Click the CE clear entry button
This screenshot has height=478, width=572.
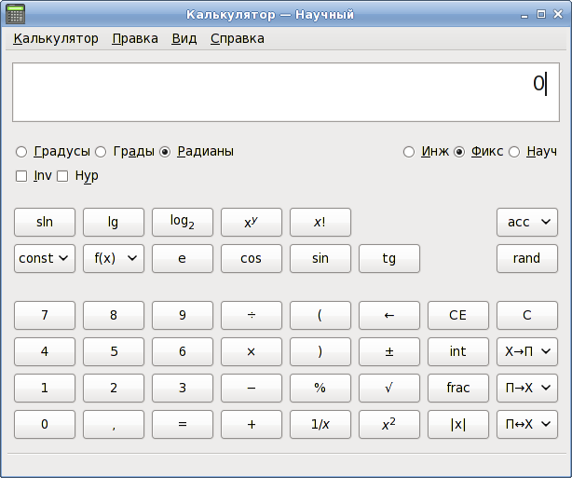[458, 315]
